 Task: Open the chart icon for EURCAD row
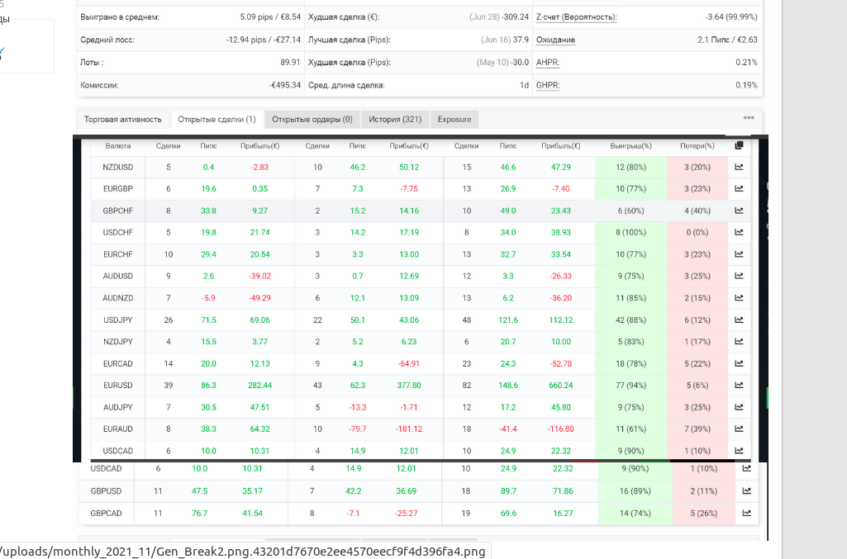[x=739, y=363]
